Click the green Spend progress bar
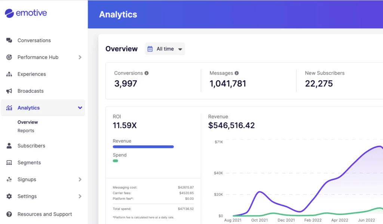 115,161
